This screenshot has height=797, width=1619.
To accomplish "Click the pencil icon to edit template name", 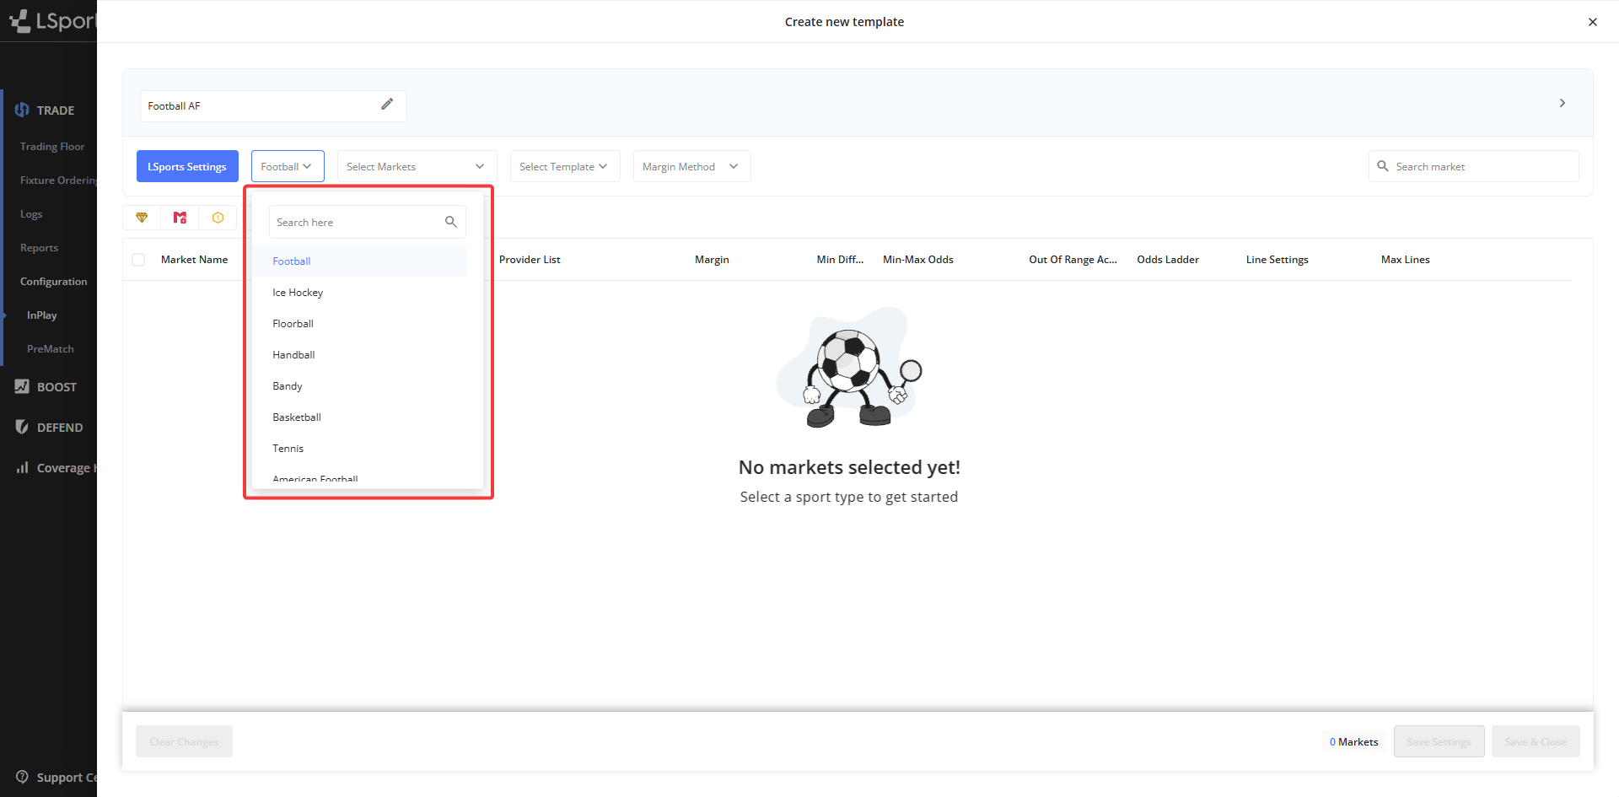I will [x=387, y=105].
